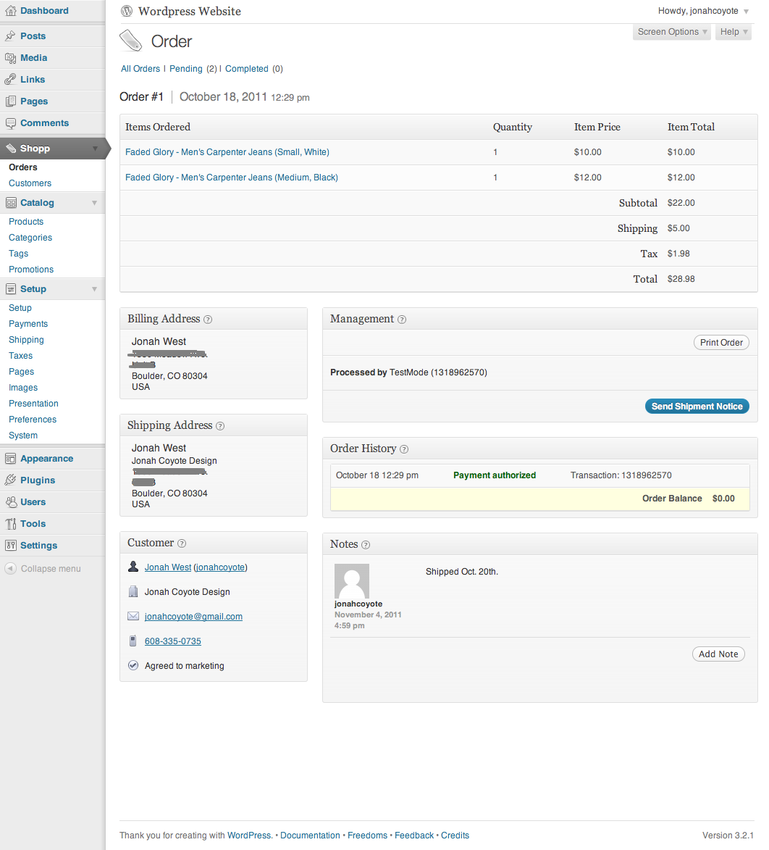Click the Setup section icon
The height and width of the screenshot is (850, 769).
coord(10,289)
